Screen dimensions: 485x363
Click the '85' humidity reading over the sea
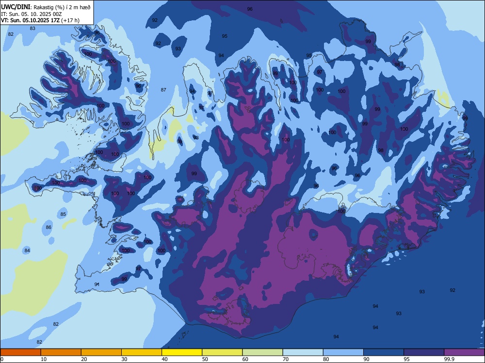[x=63, y=214]
